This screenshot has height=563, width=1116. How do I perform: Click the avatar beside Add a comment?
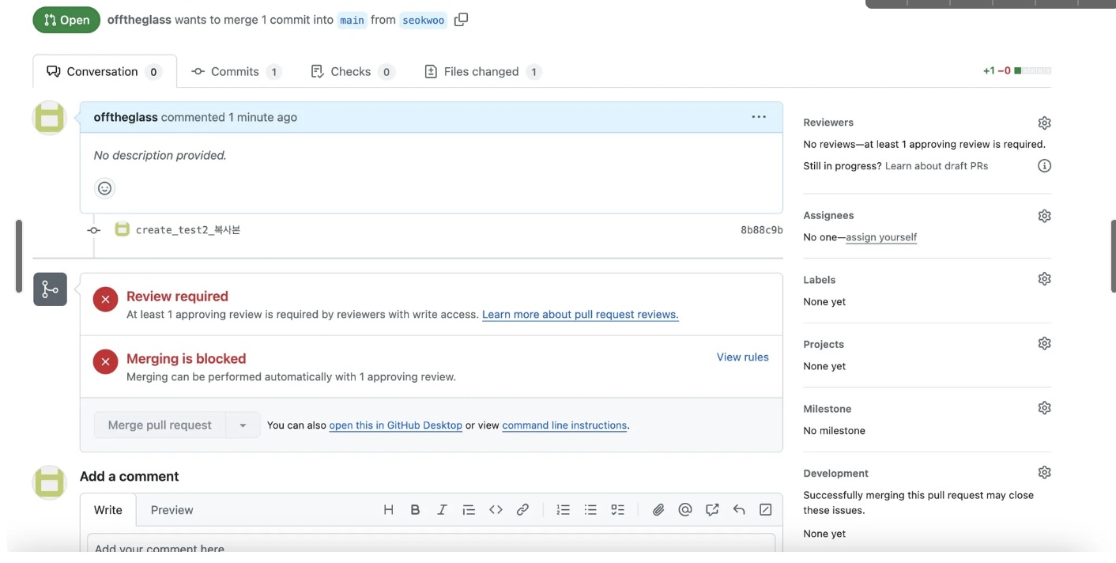[x=50, y=482]
